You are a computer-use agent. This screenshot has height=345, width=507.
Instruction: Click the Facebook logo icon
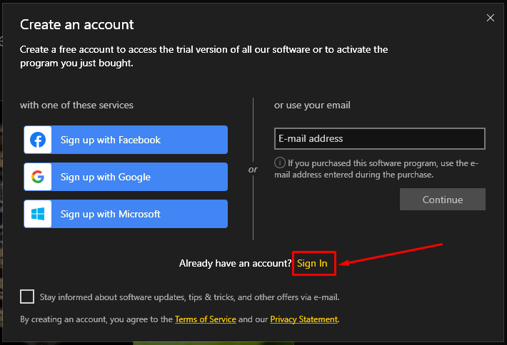[x=38, y=140]
